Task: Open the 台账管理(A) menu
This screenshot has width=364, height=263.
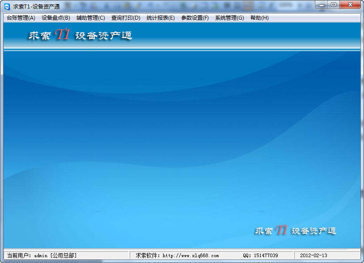Action: (x=21, y=18)
